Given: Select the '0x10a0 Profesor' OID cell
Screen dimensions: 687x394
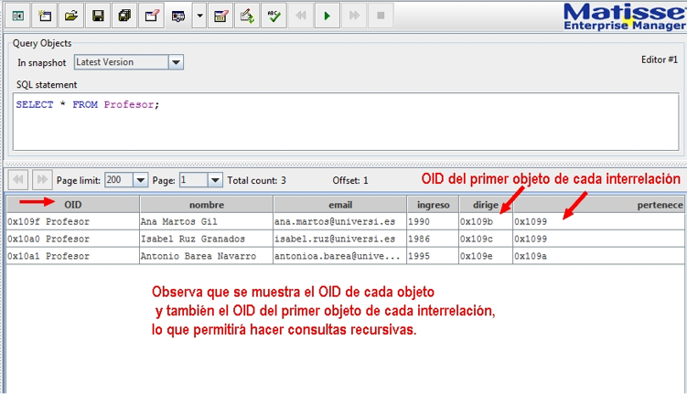Looking at the screenshot, I should (73, 239).
